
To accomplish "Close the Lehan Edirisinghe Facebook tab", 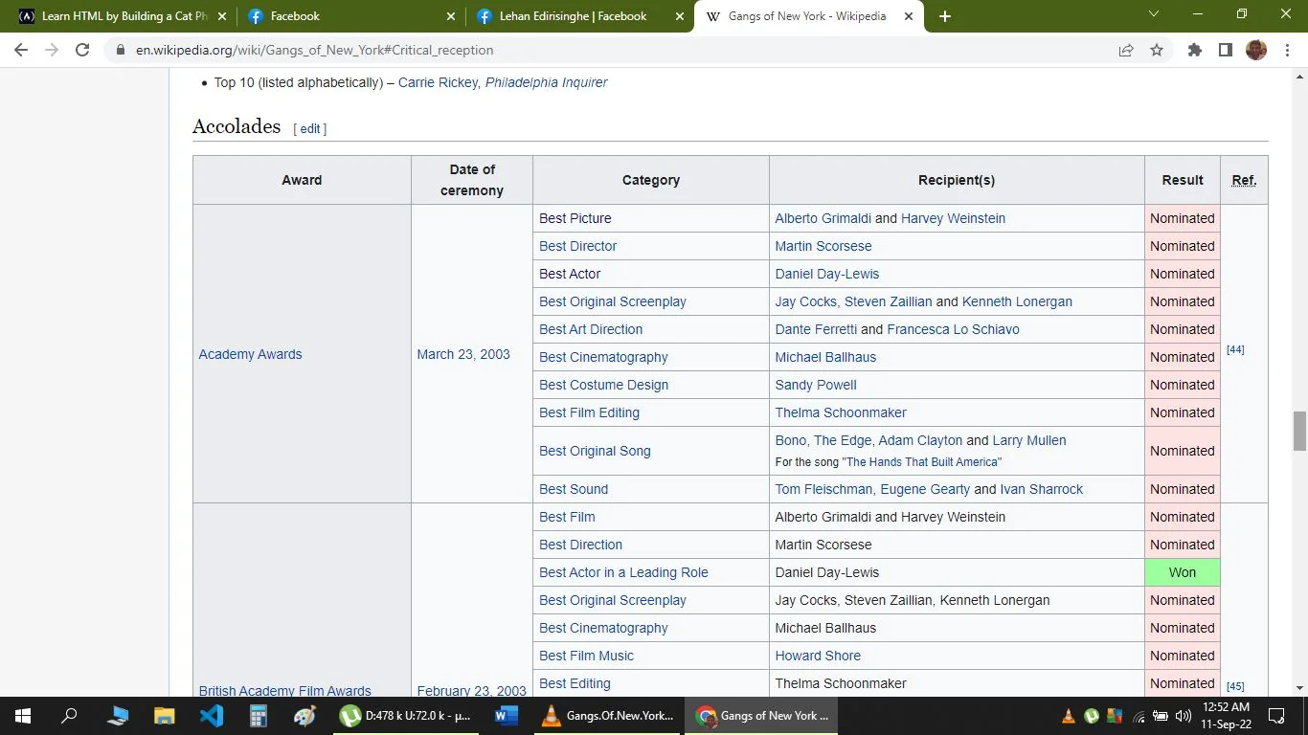I will [x=681, y=16].
